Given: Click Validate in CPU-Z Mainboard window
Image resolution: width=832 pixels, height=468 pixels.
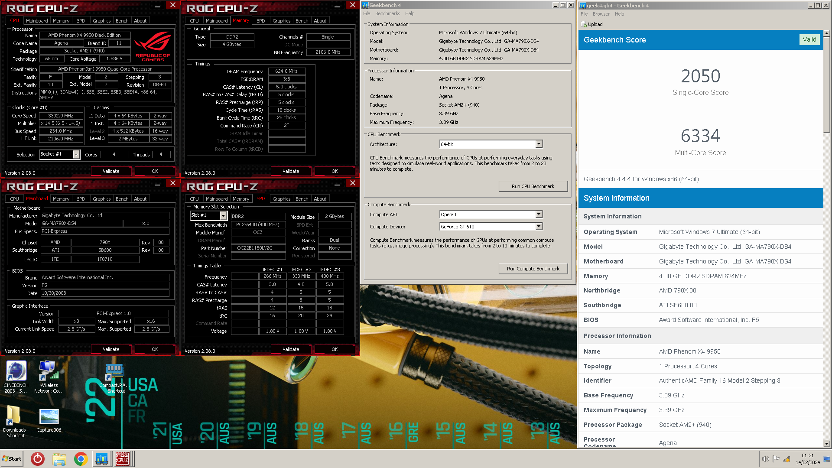Looking at the screenshot, I should pyautogui.click(x=111, y=349).
